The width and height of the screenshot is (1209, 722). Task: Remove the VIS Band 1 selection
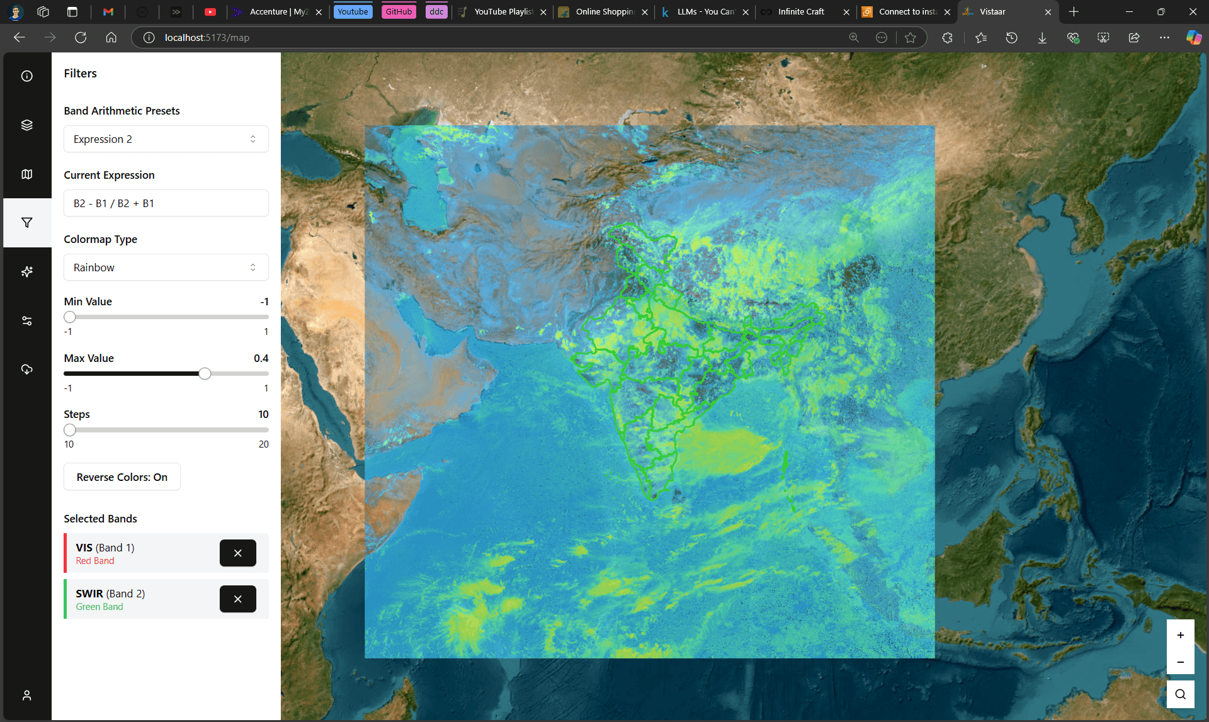[x=237, y=553]
